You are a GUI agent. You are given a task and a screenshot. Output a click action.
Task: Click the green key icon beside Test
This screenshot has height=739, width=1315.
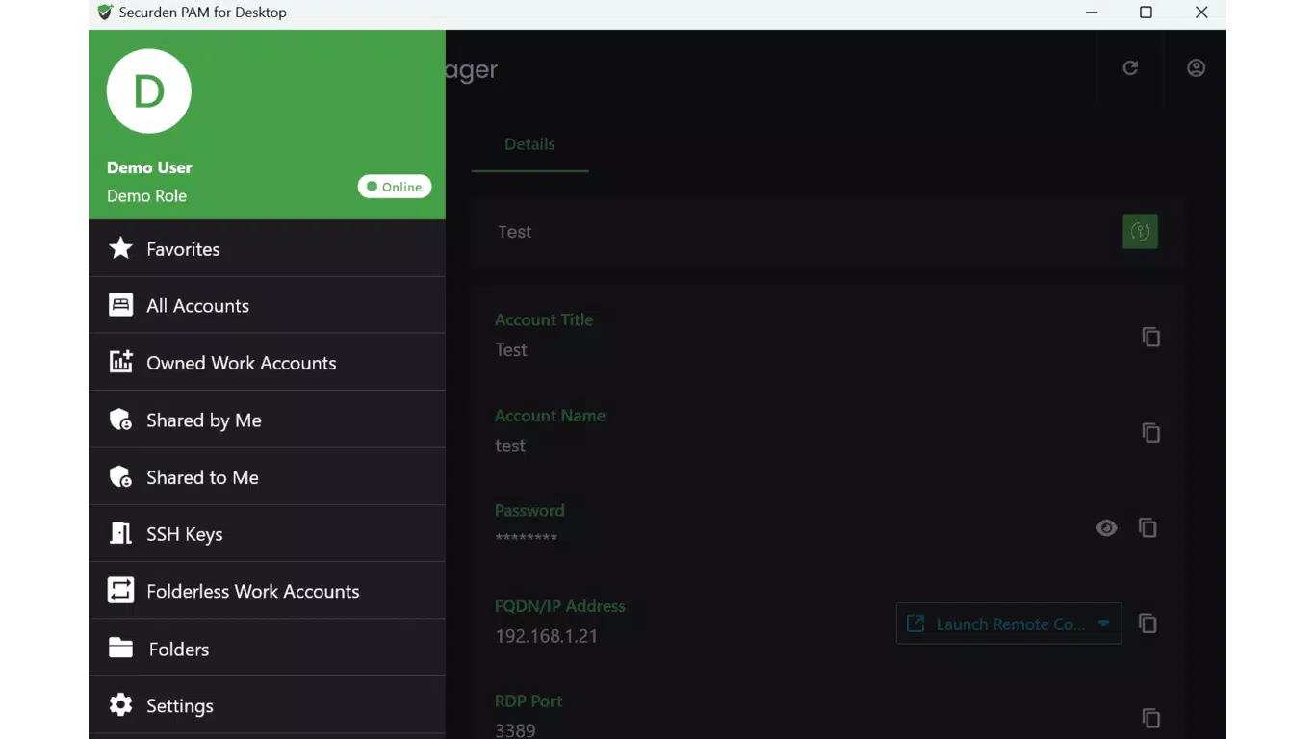pos(1140,231)
